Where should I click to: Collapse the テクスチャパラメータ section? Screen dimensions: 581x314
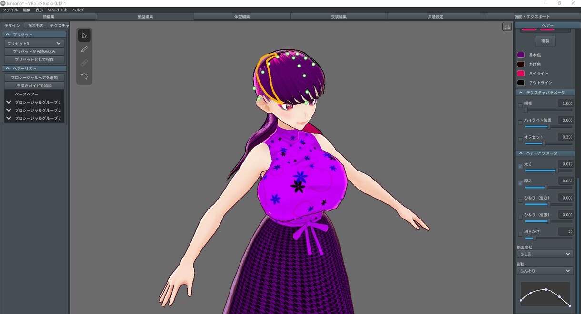(x=545, y=92)
